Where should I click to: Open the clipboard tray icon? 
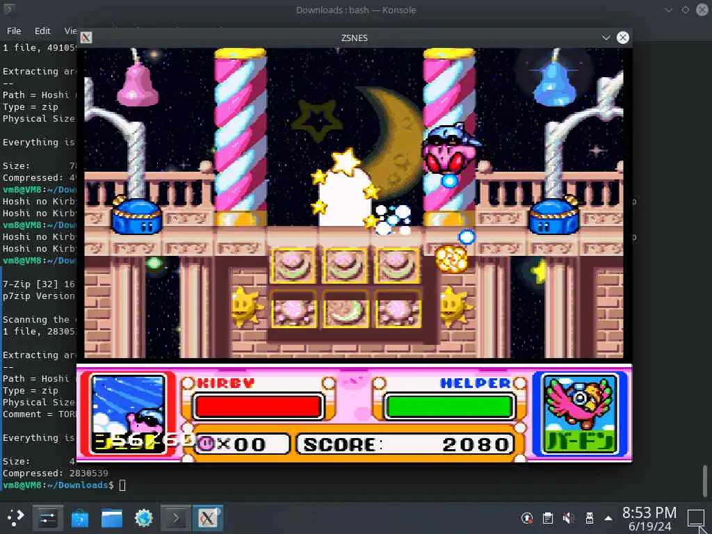coord(548,517)
